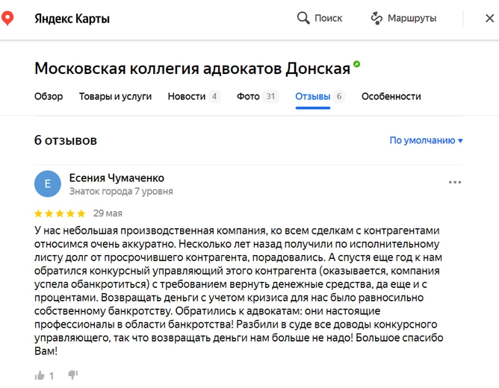Close the panel with the X icon
This screenshot has width=499, height=388.
(x=491, y=18)
